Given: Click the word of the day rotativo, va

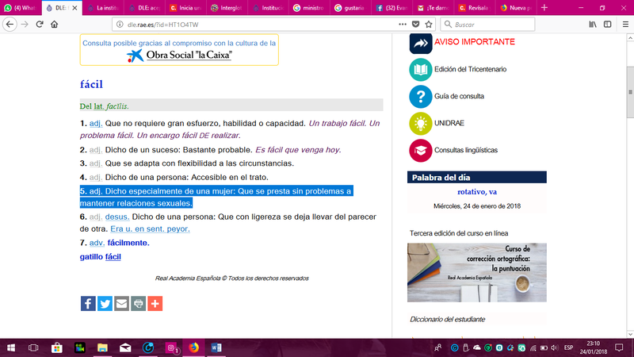Looking at the screenshot, I should (x=477, y=191).
